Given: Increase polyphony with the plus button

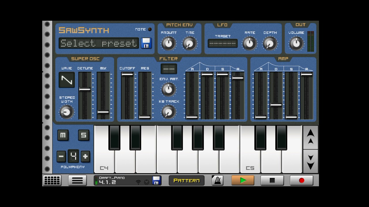Looking at the screenshot, I should click(85, 157).
